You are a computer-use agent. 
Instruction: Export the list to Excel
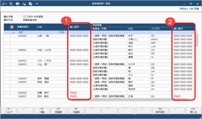point(31,4)
